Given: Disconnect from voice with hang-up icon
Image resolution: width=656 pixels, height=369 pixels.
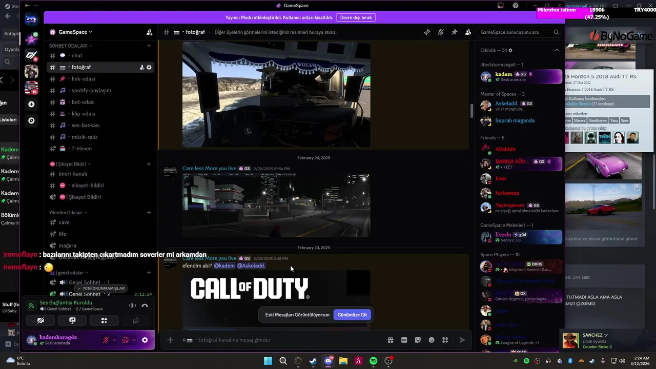Looking at the screenshot, I should point(145,305).
